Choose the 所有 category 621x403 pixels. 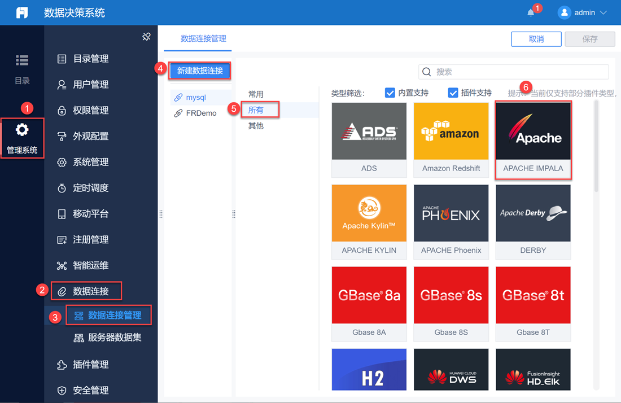tap(256, 110)
